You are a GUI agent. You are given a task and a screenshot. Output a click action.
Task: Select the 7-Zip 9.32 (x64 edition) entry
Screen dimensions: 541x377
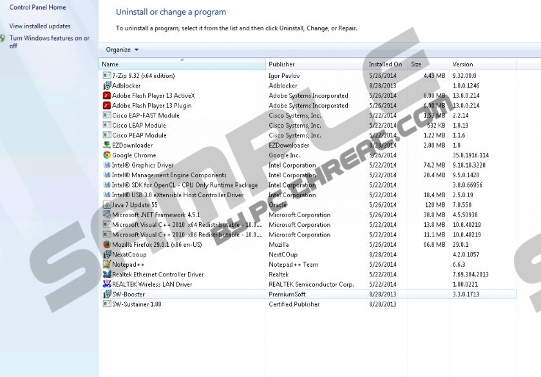click(x=143, y=75)
